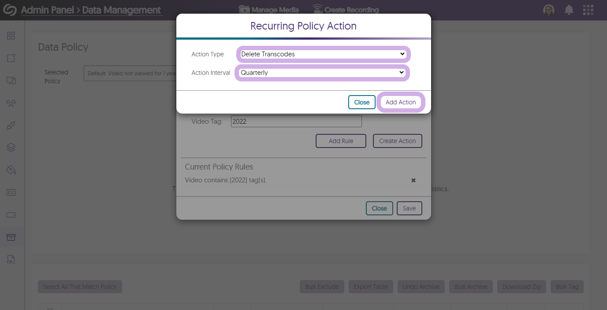Screen dimensions: 607x310
Task: Go to Manage Media
Action: pos(269,10)
